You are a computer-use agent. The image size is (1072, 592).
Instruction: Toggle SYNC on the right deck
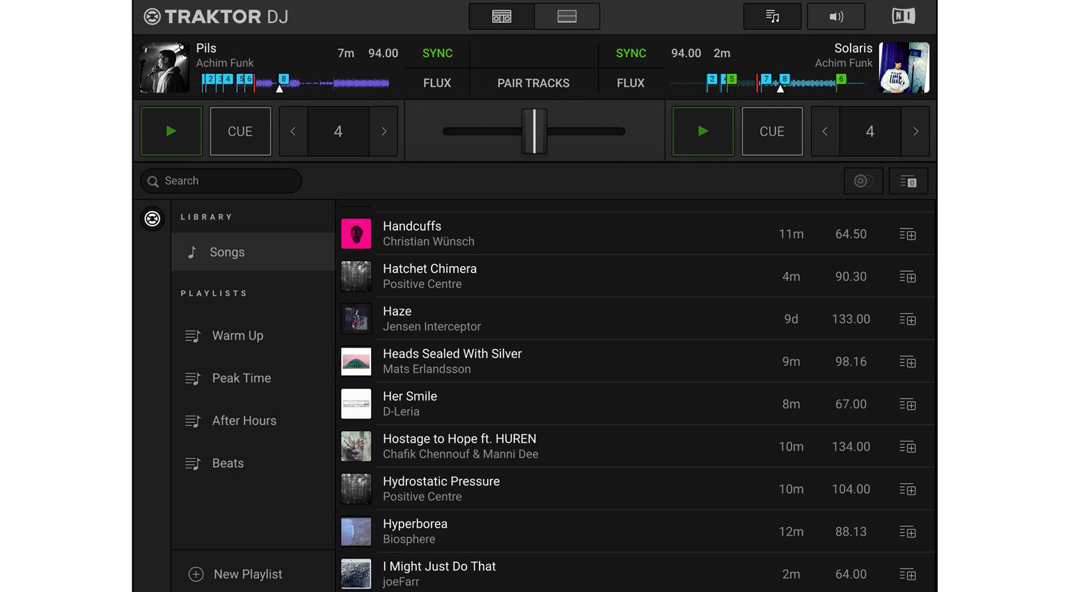point(631,54)
